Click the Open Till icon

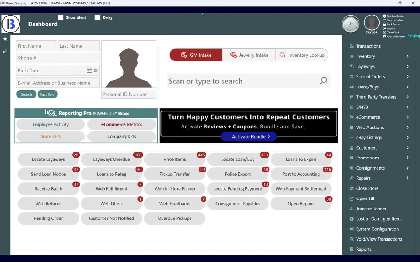[x=351, y=198]
